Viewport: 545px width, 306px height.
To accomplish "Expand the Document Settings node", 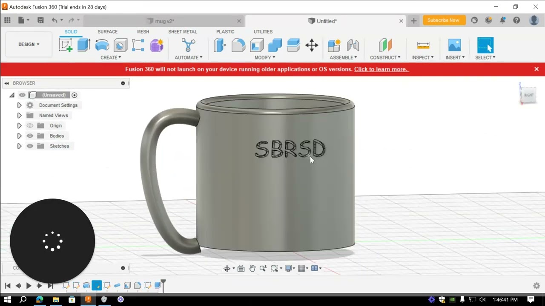I will click(x=19, y=105).
